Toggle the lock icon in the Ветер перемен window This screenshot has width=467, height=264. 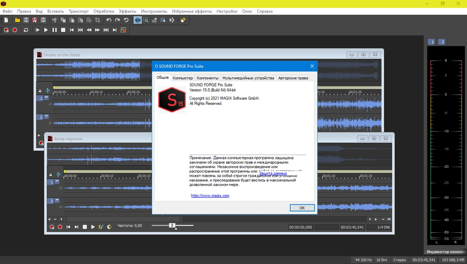(50, 175)
